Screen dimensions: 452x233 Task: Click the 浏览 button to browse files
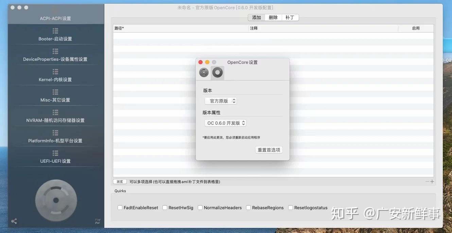click(x=120, y=181)
